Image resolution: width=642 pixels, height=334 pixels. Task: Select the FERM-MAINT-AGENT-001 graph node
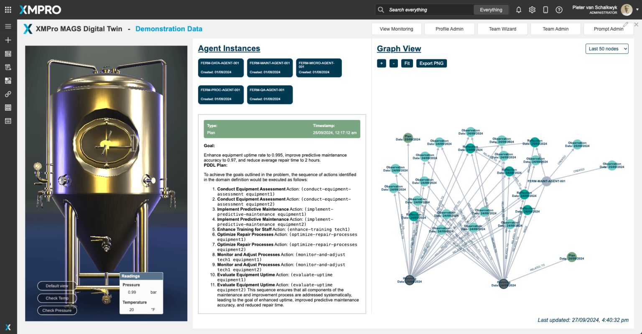click(x=546, y=181)
